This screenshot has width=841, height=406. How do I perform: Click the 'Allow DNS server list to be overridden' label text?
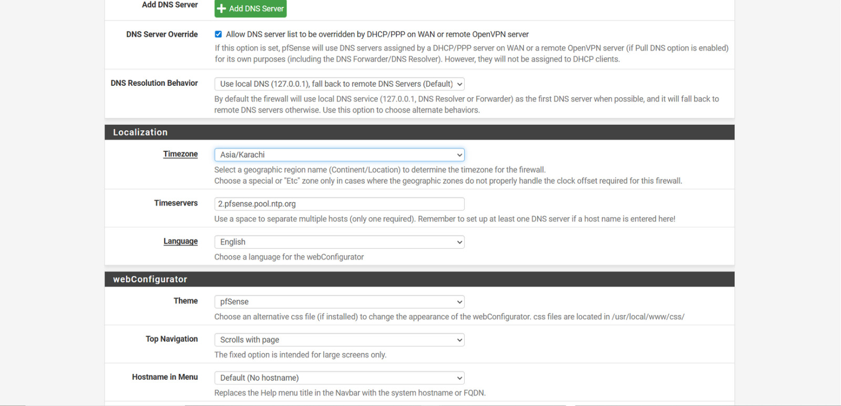[x=377, y=34]
